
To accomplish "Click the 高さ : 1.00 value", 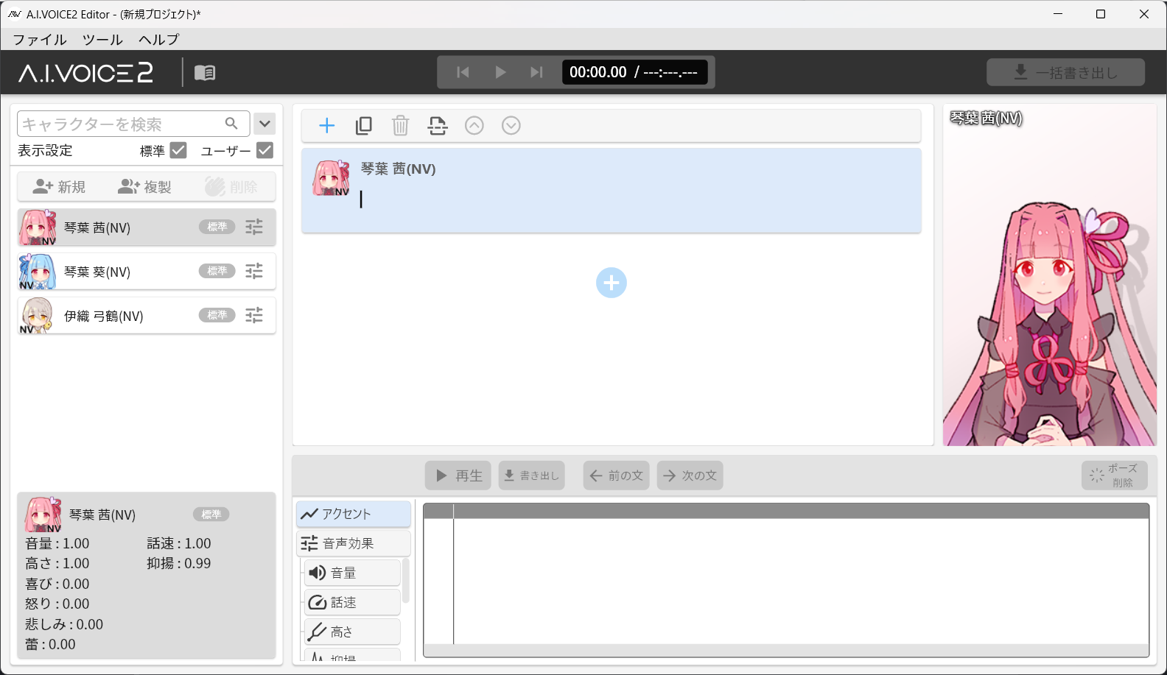I will [57, 564].
